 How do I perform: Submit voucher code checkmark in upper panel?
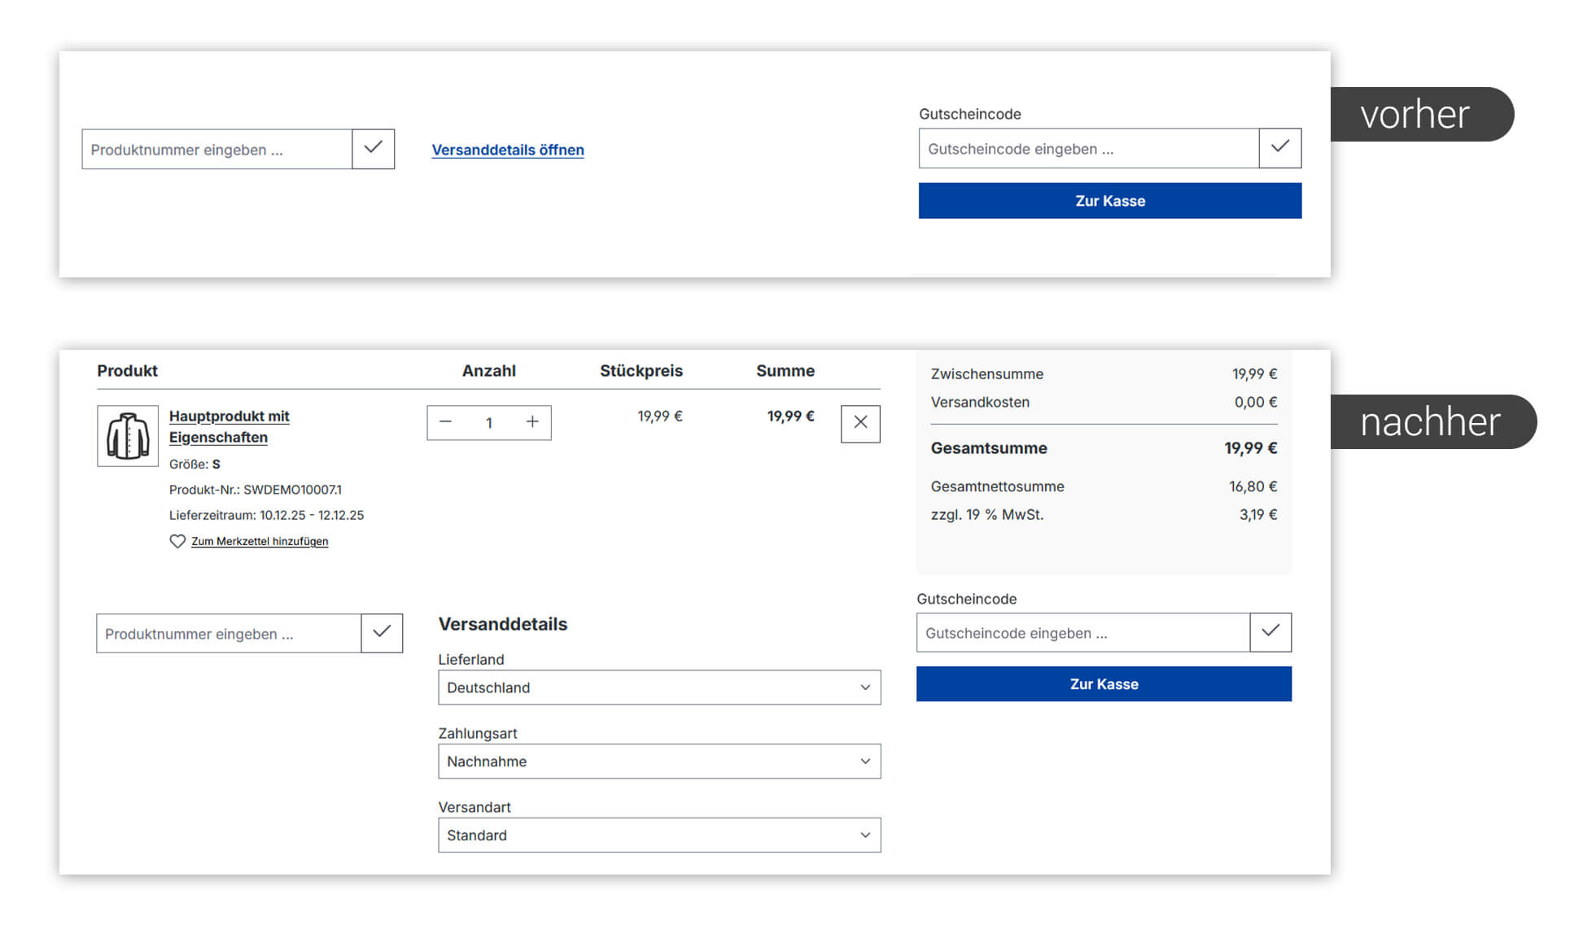click(1279, 148)
